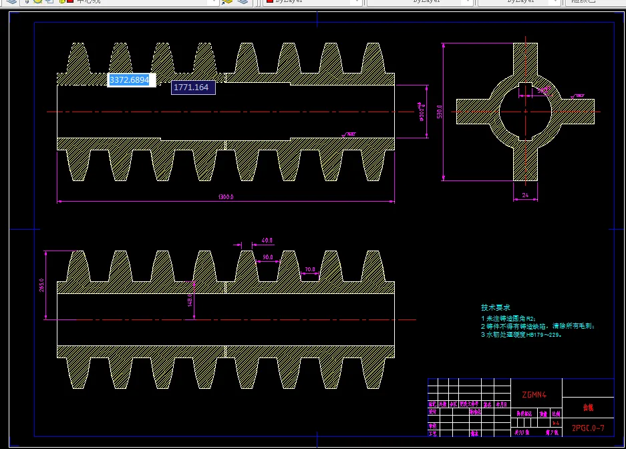Select the 90.0 tooth gap dimension
626x449 pixels.
pos(268,257)
